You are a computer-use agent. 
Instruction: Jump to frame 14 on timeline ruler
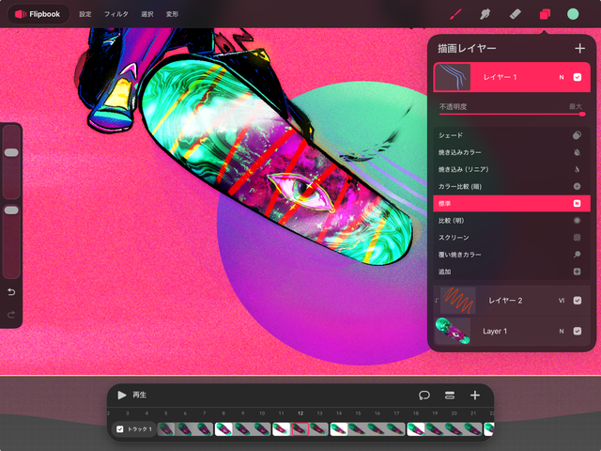pos(339,413)
